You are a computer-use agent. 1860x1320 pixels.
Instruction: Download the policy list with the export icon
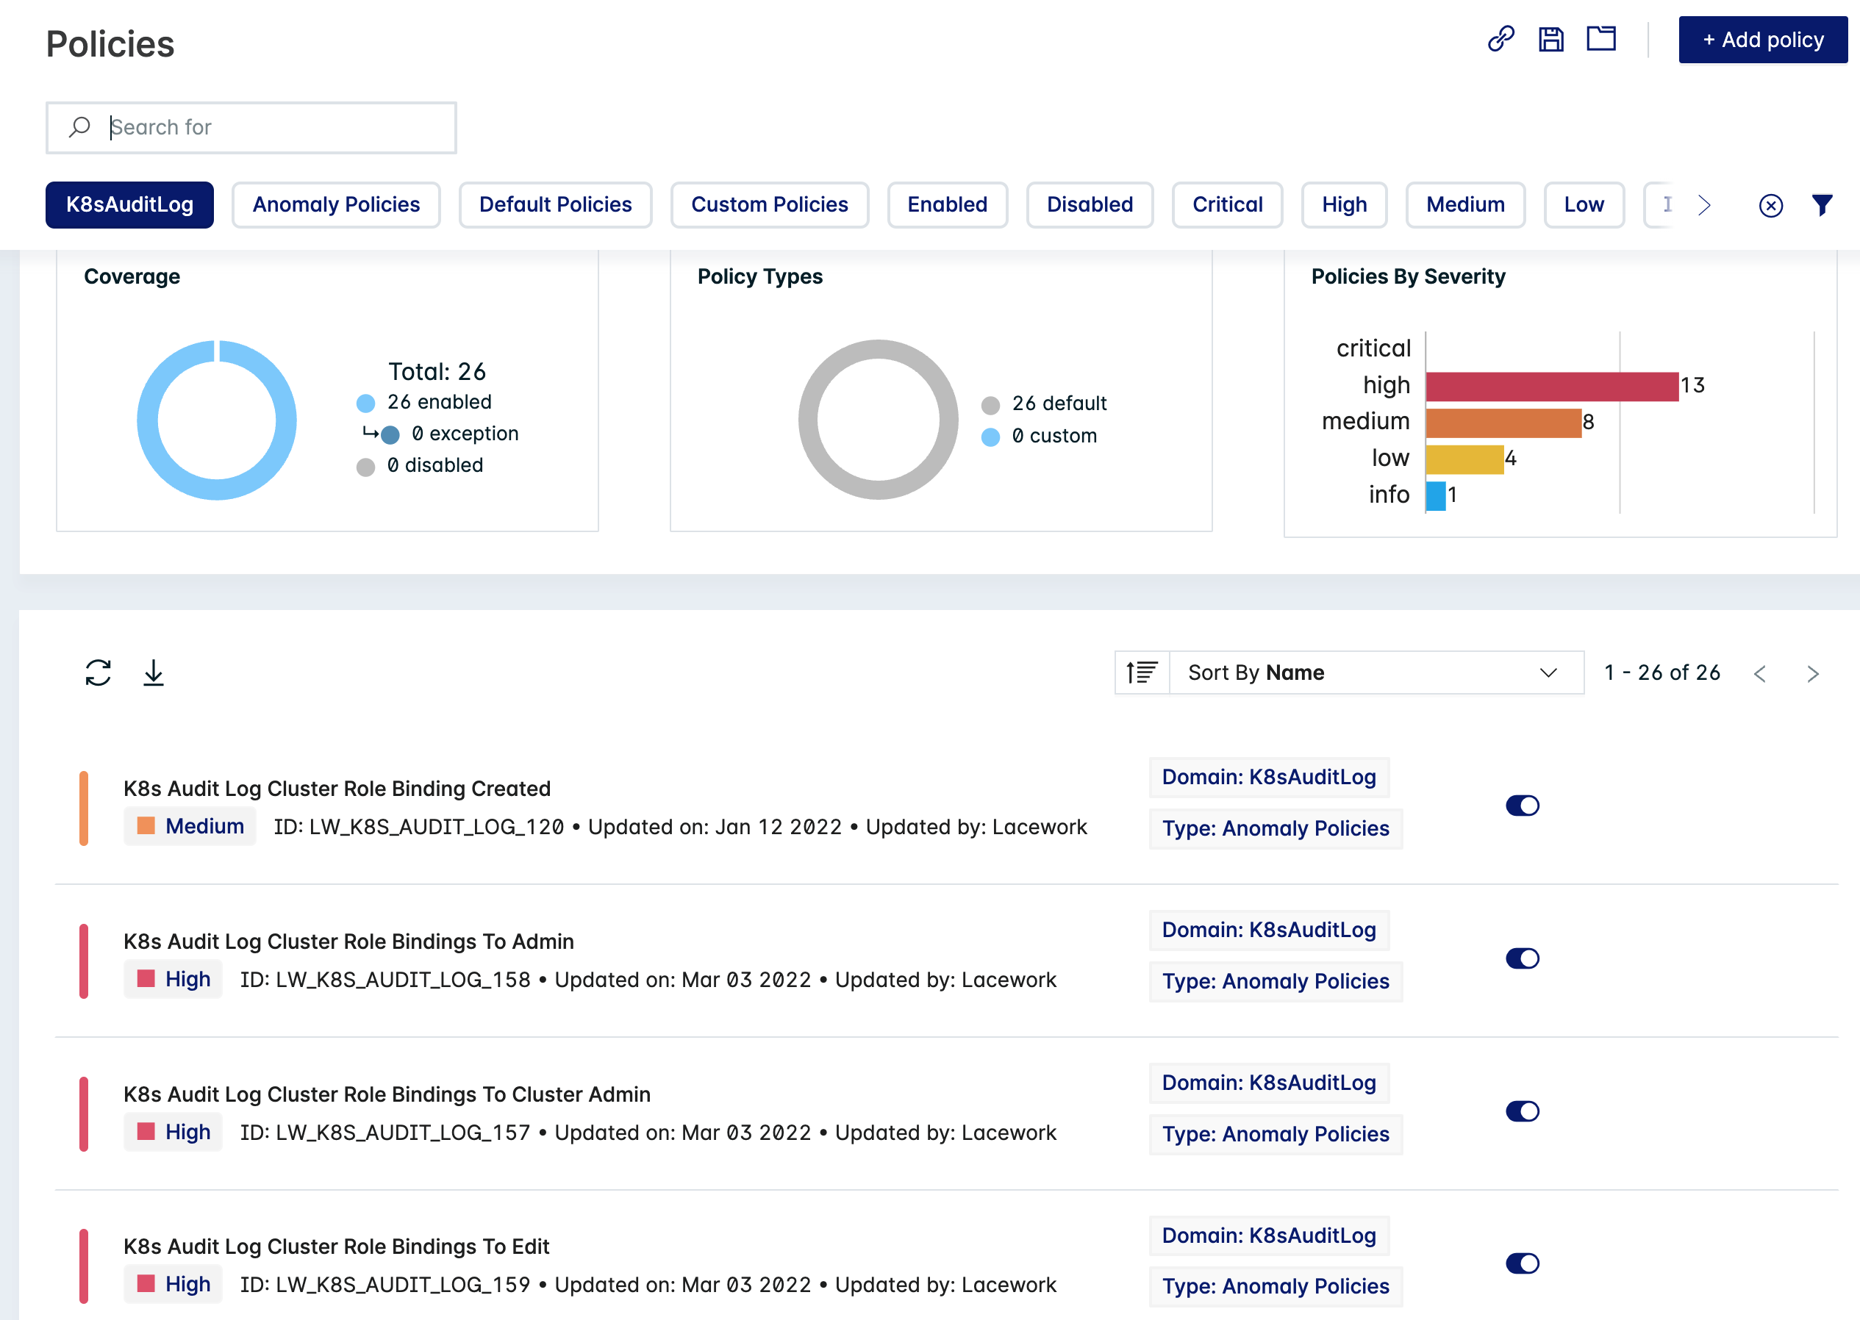pos(154,672)
